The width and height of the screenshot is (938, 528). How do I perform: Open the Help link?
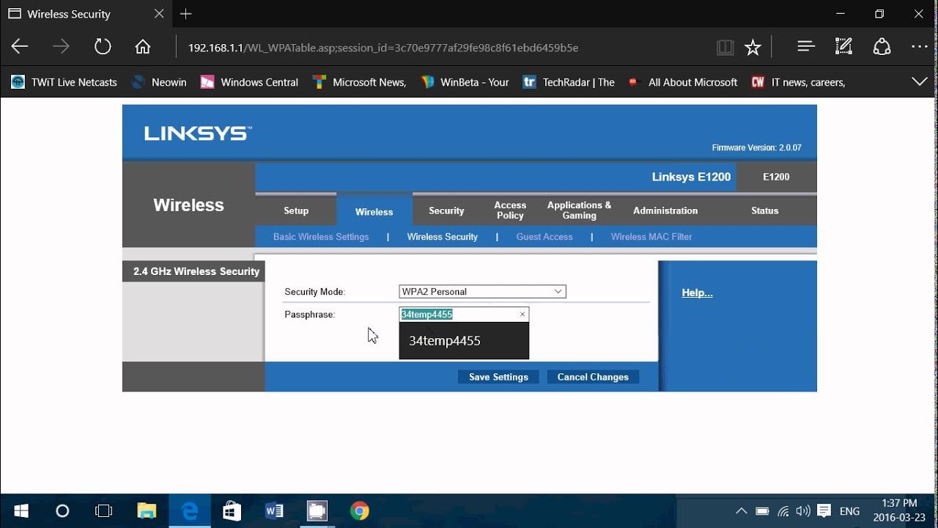pos(697,293)
